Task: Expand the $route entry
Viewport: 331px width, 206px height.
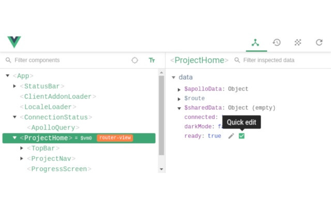Action: tap(179, 99)
